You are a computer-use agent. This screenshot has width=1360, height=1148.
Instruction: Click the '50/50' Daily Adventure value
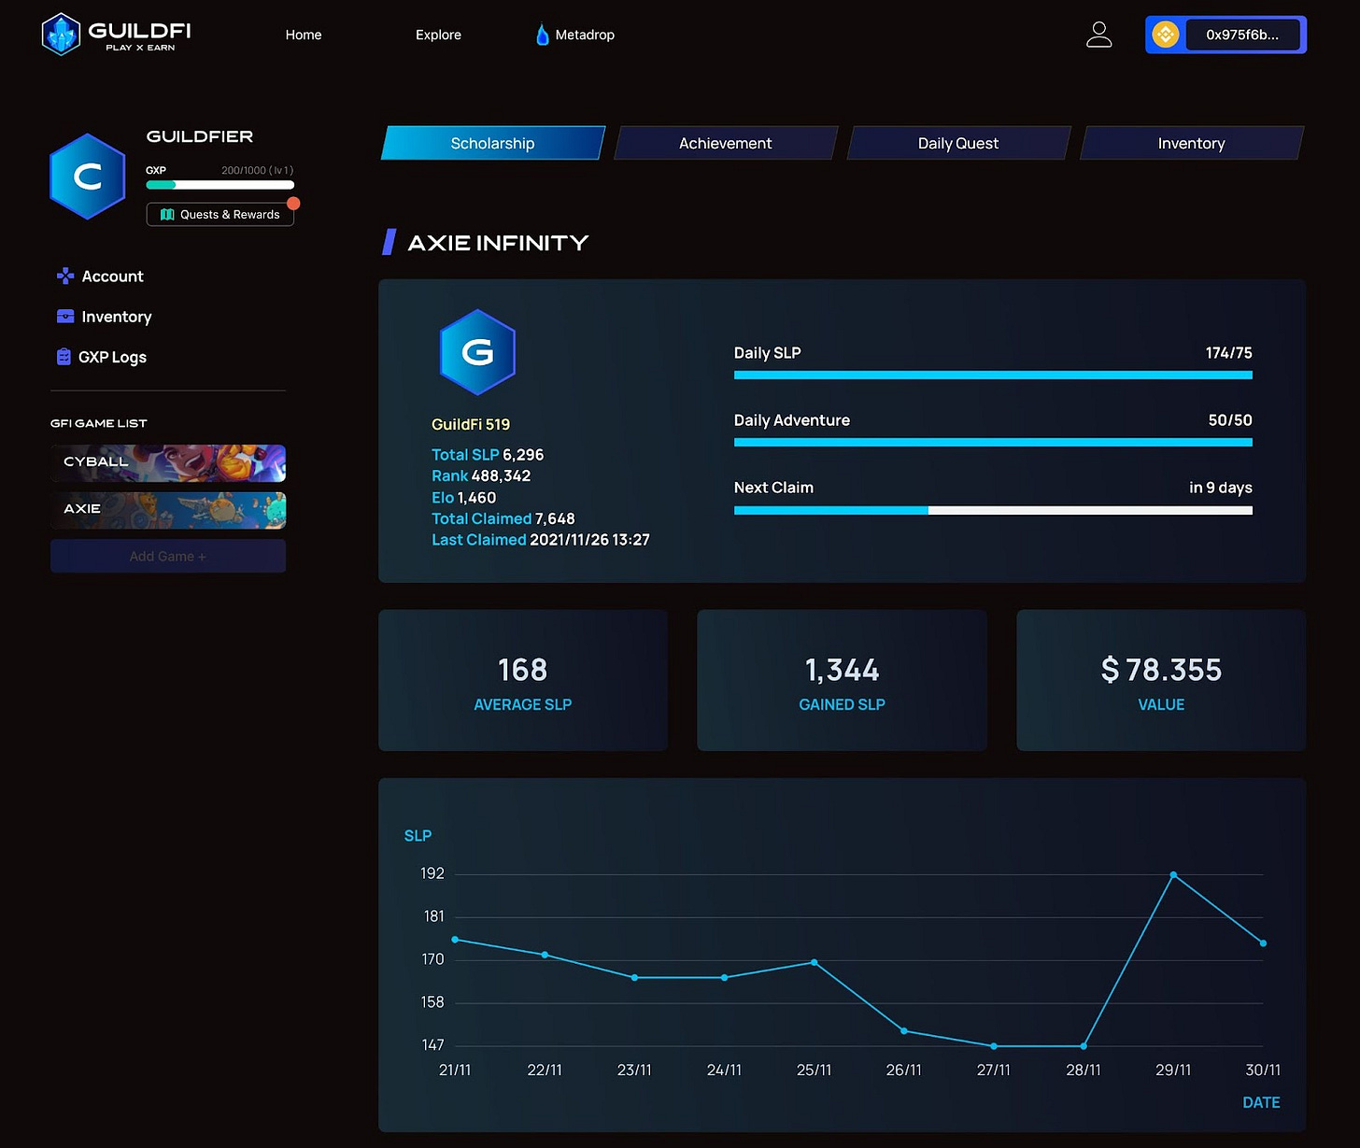(1230, 420)
